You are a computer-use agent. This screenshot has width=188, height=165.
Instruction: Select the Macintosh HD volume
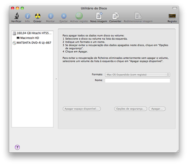click(32, 38)
